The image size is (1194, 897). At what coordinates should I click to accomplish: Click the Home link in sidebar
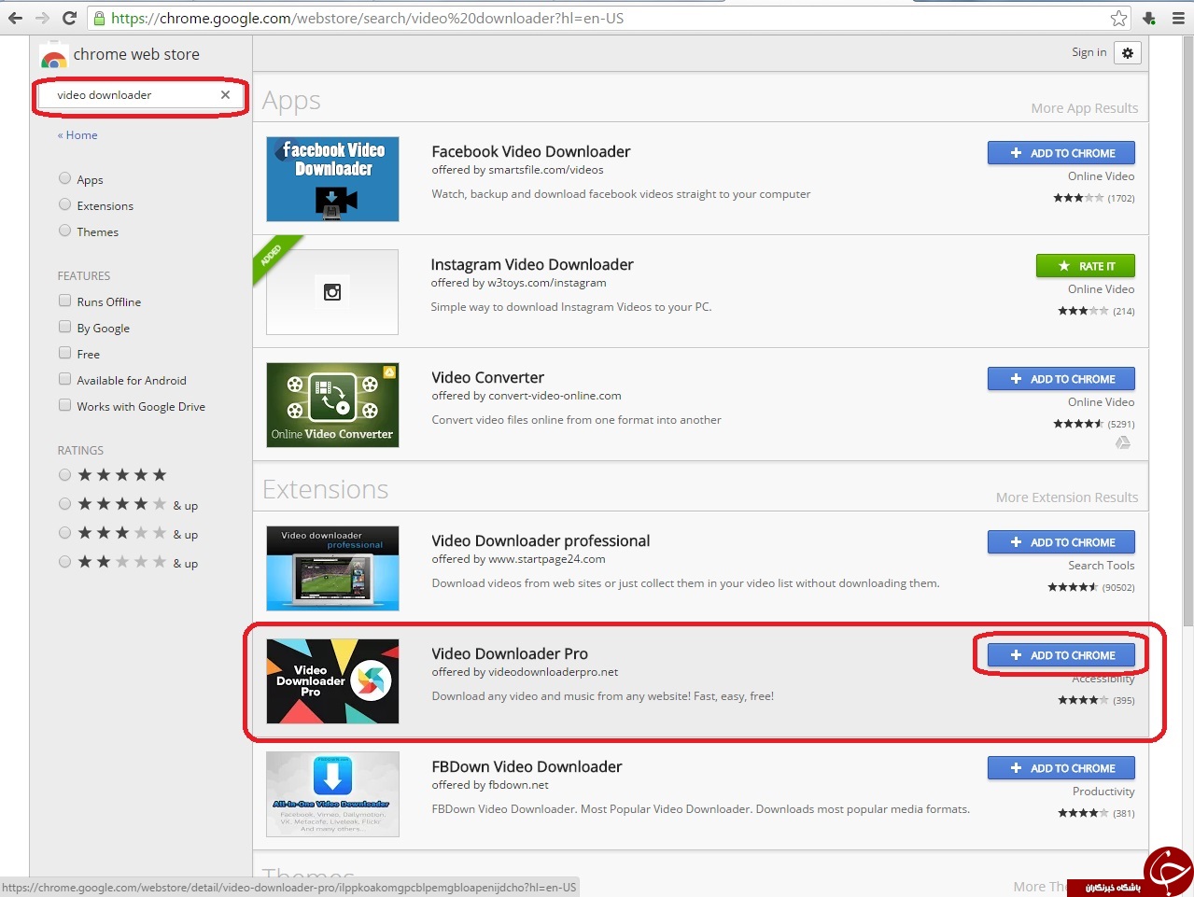[77, 135]
